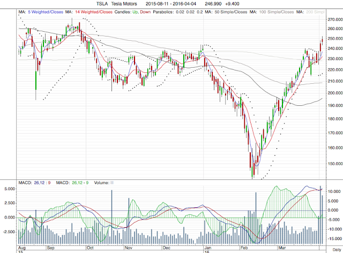Select the 170.000 price axis label
Viewport: 343px width, 253px height.
pyautogui.click(x=335, y=133)
